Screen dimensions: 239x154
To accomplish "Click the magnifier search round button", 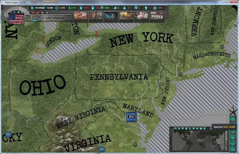I will (x=232, y=149).
